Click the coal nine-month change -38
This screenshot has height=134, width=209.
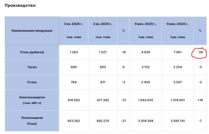pyautogui.click(x=200, y=52)
